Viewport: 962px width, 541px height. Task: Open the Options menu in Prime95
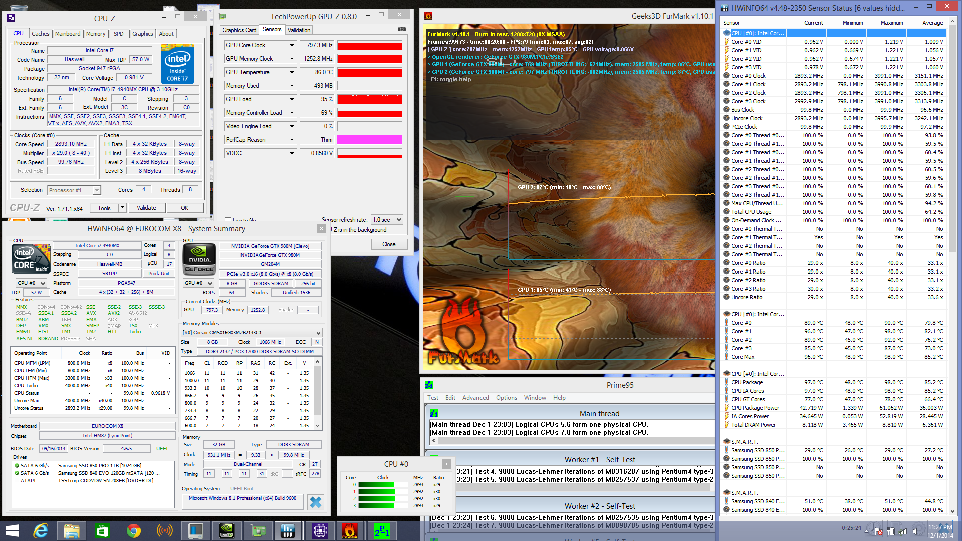pyautogui.click(x=507, y=398)
